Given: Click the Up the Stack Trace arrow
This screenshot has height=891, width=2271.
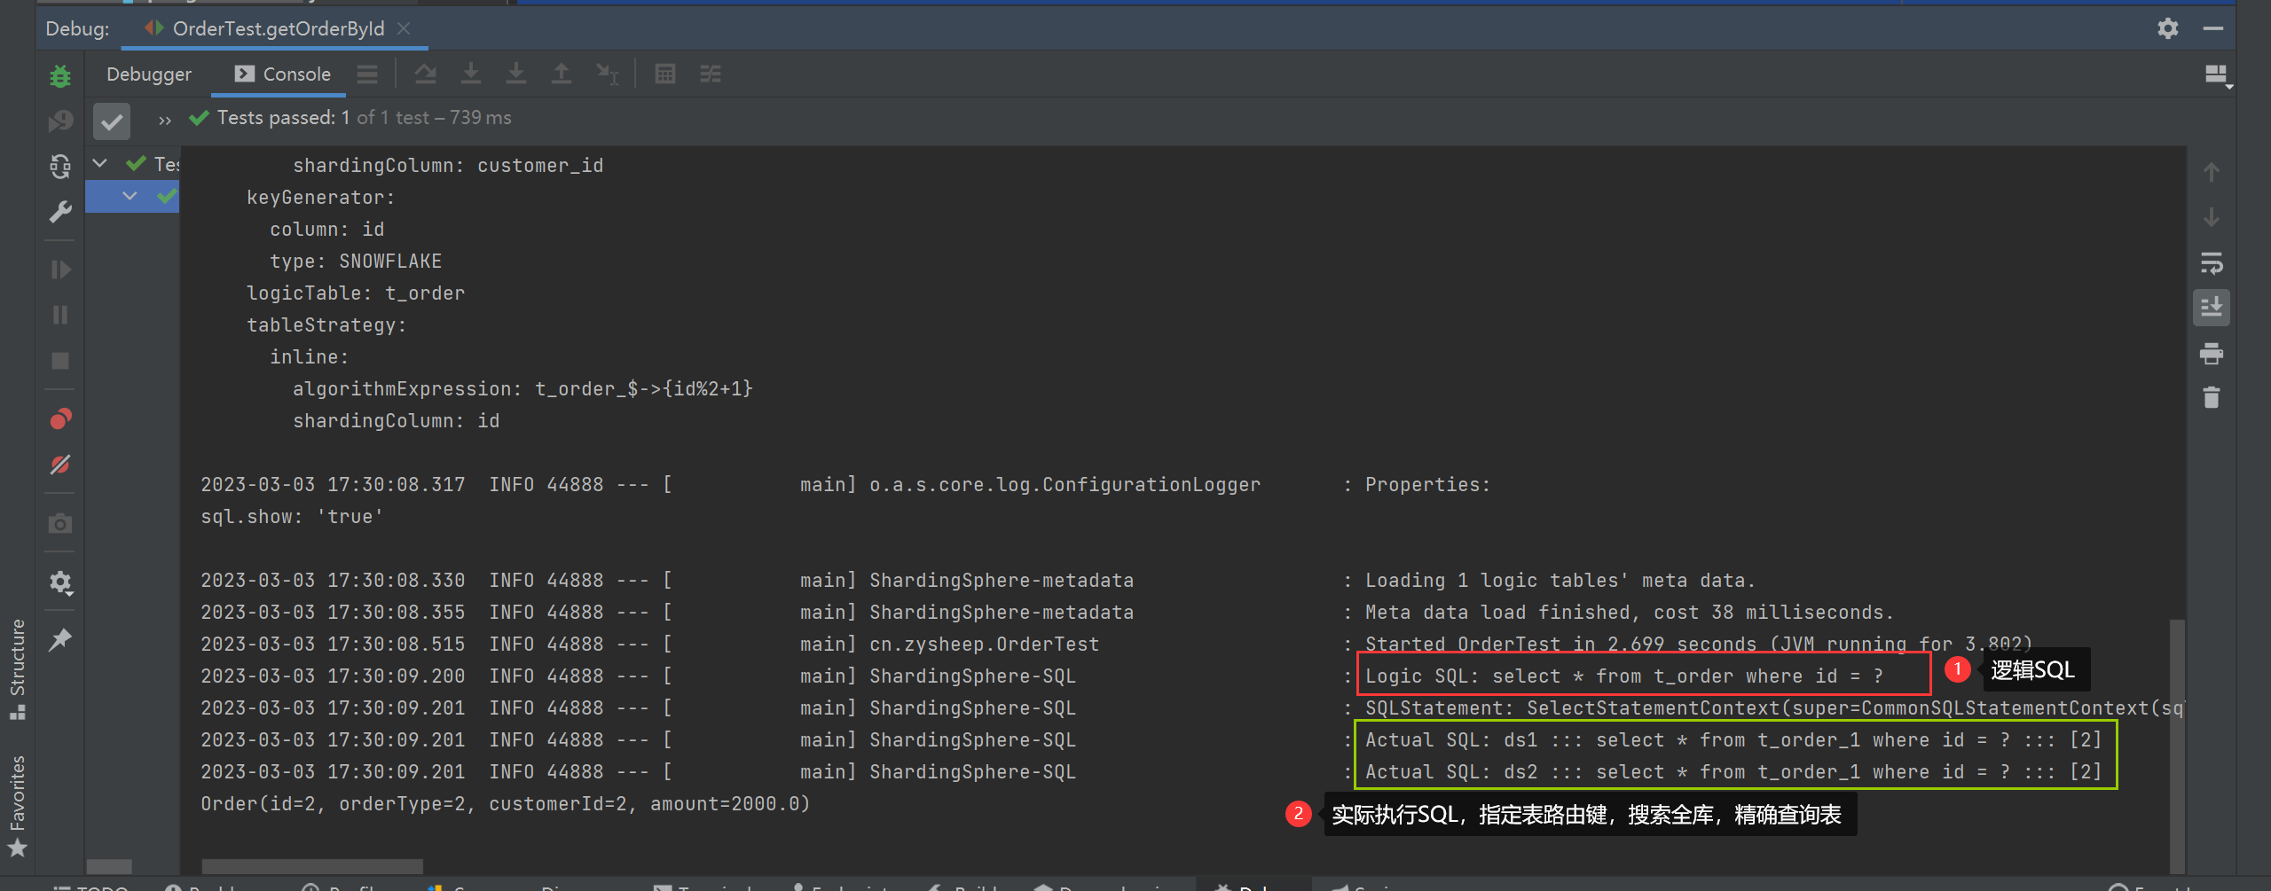Looking at the screenshot, I should (x=2212, y=172).
